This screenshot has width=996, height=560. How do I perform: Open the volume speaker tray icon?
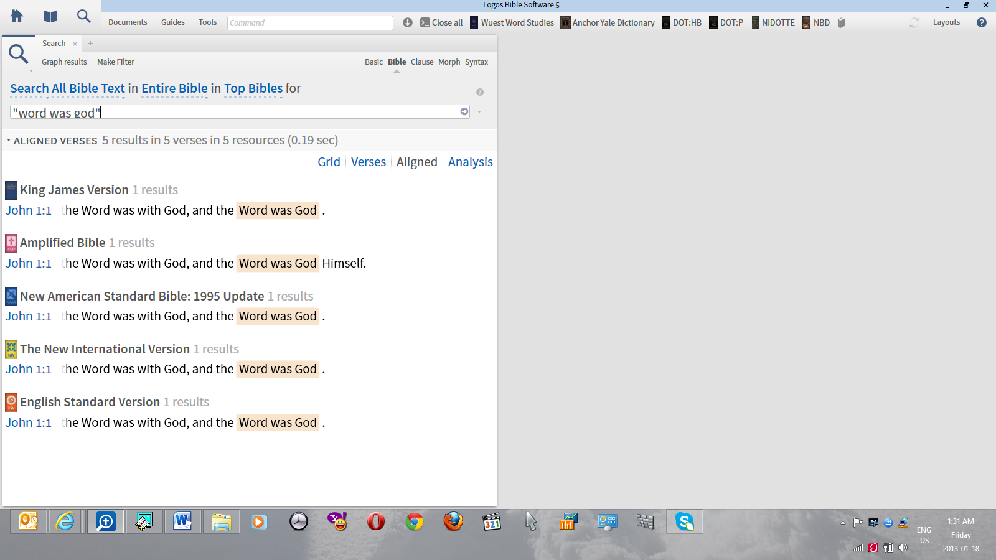point(903,548)
